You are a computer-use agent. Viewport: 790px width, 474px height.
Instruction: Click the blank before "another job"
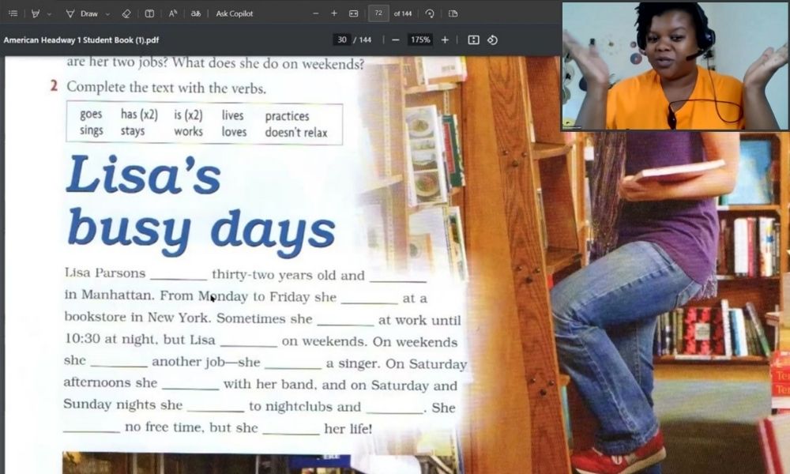pyautogui.click(x=119, y=363)
